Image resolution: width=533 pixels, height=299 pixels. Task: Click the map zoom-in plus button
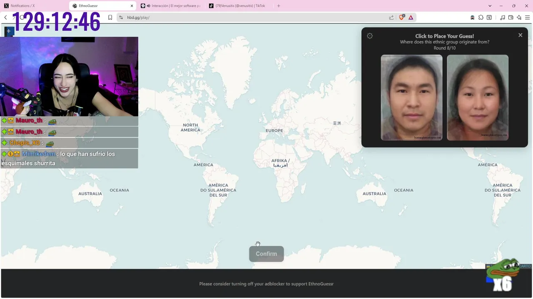8,31
